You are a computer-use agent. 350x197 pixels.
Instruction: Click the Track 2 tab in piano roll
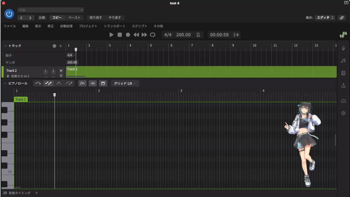click(21, 99)
